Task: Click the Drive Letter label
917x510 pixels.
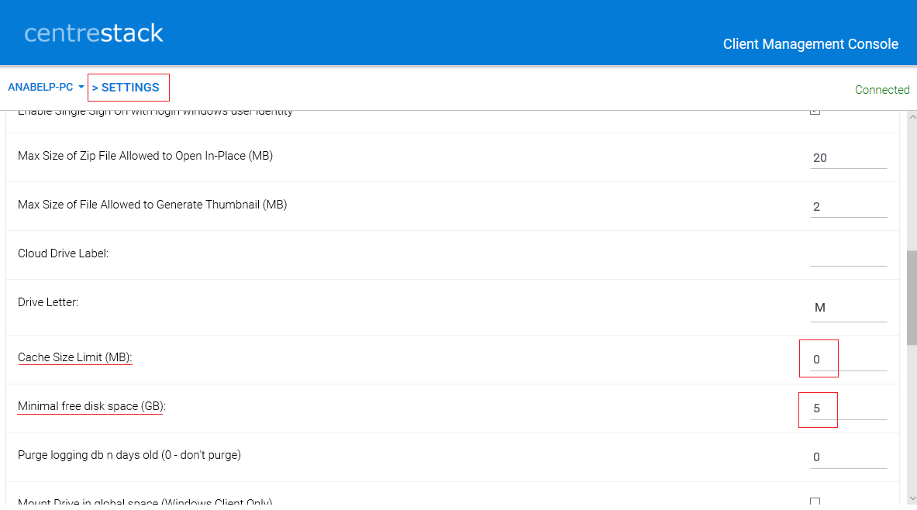Action: pos(48,302)
